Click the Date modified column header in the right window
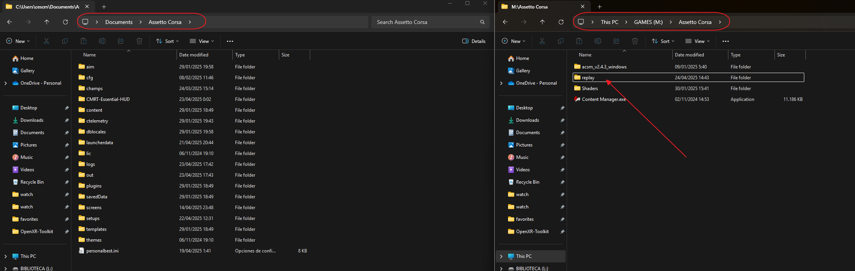The height and width of the screenshot is (271, 855). (689, 55)
